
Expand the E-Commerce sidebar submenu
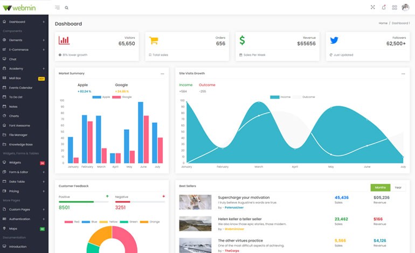coord(44,50)
